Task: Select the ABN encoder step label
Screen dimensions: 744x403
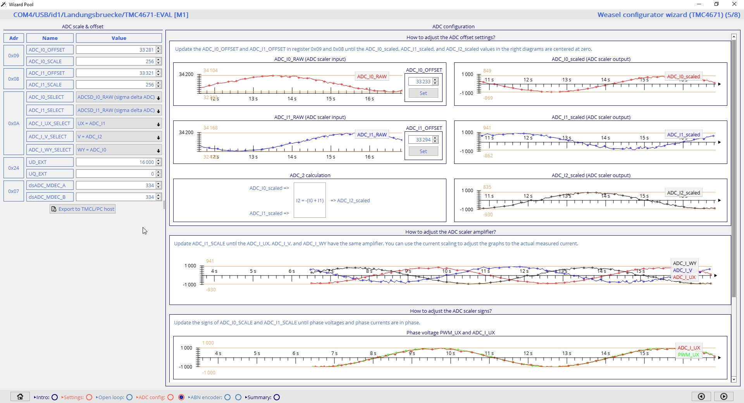Action: click(205, 397)
